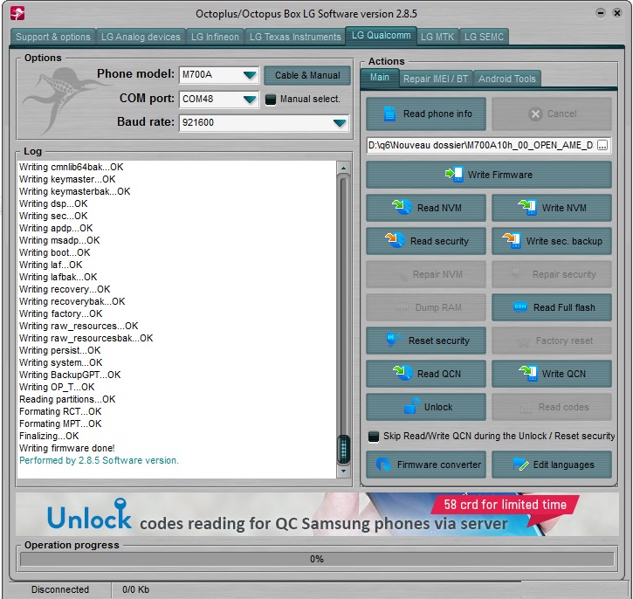Viewport: 633px width, 599px height.
Task: Click the Read QCN green arrow icon
Action: (x=403, y=373)
